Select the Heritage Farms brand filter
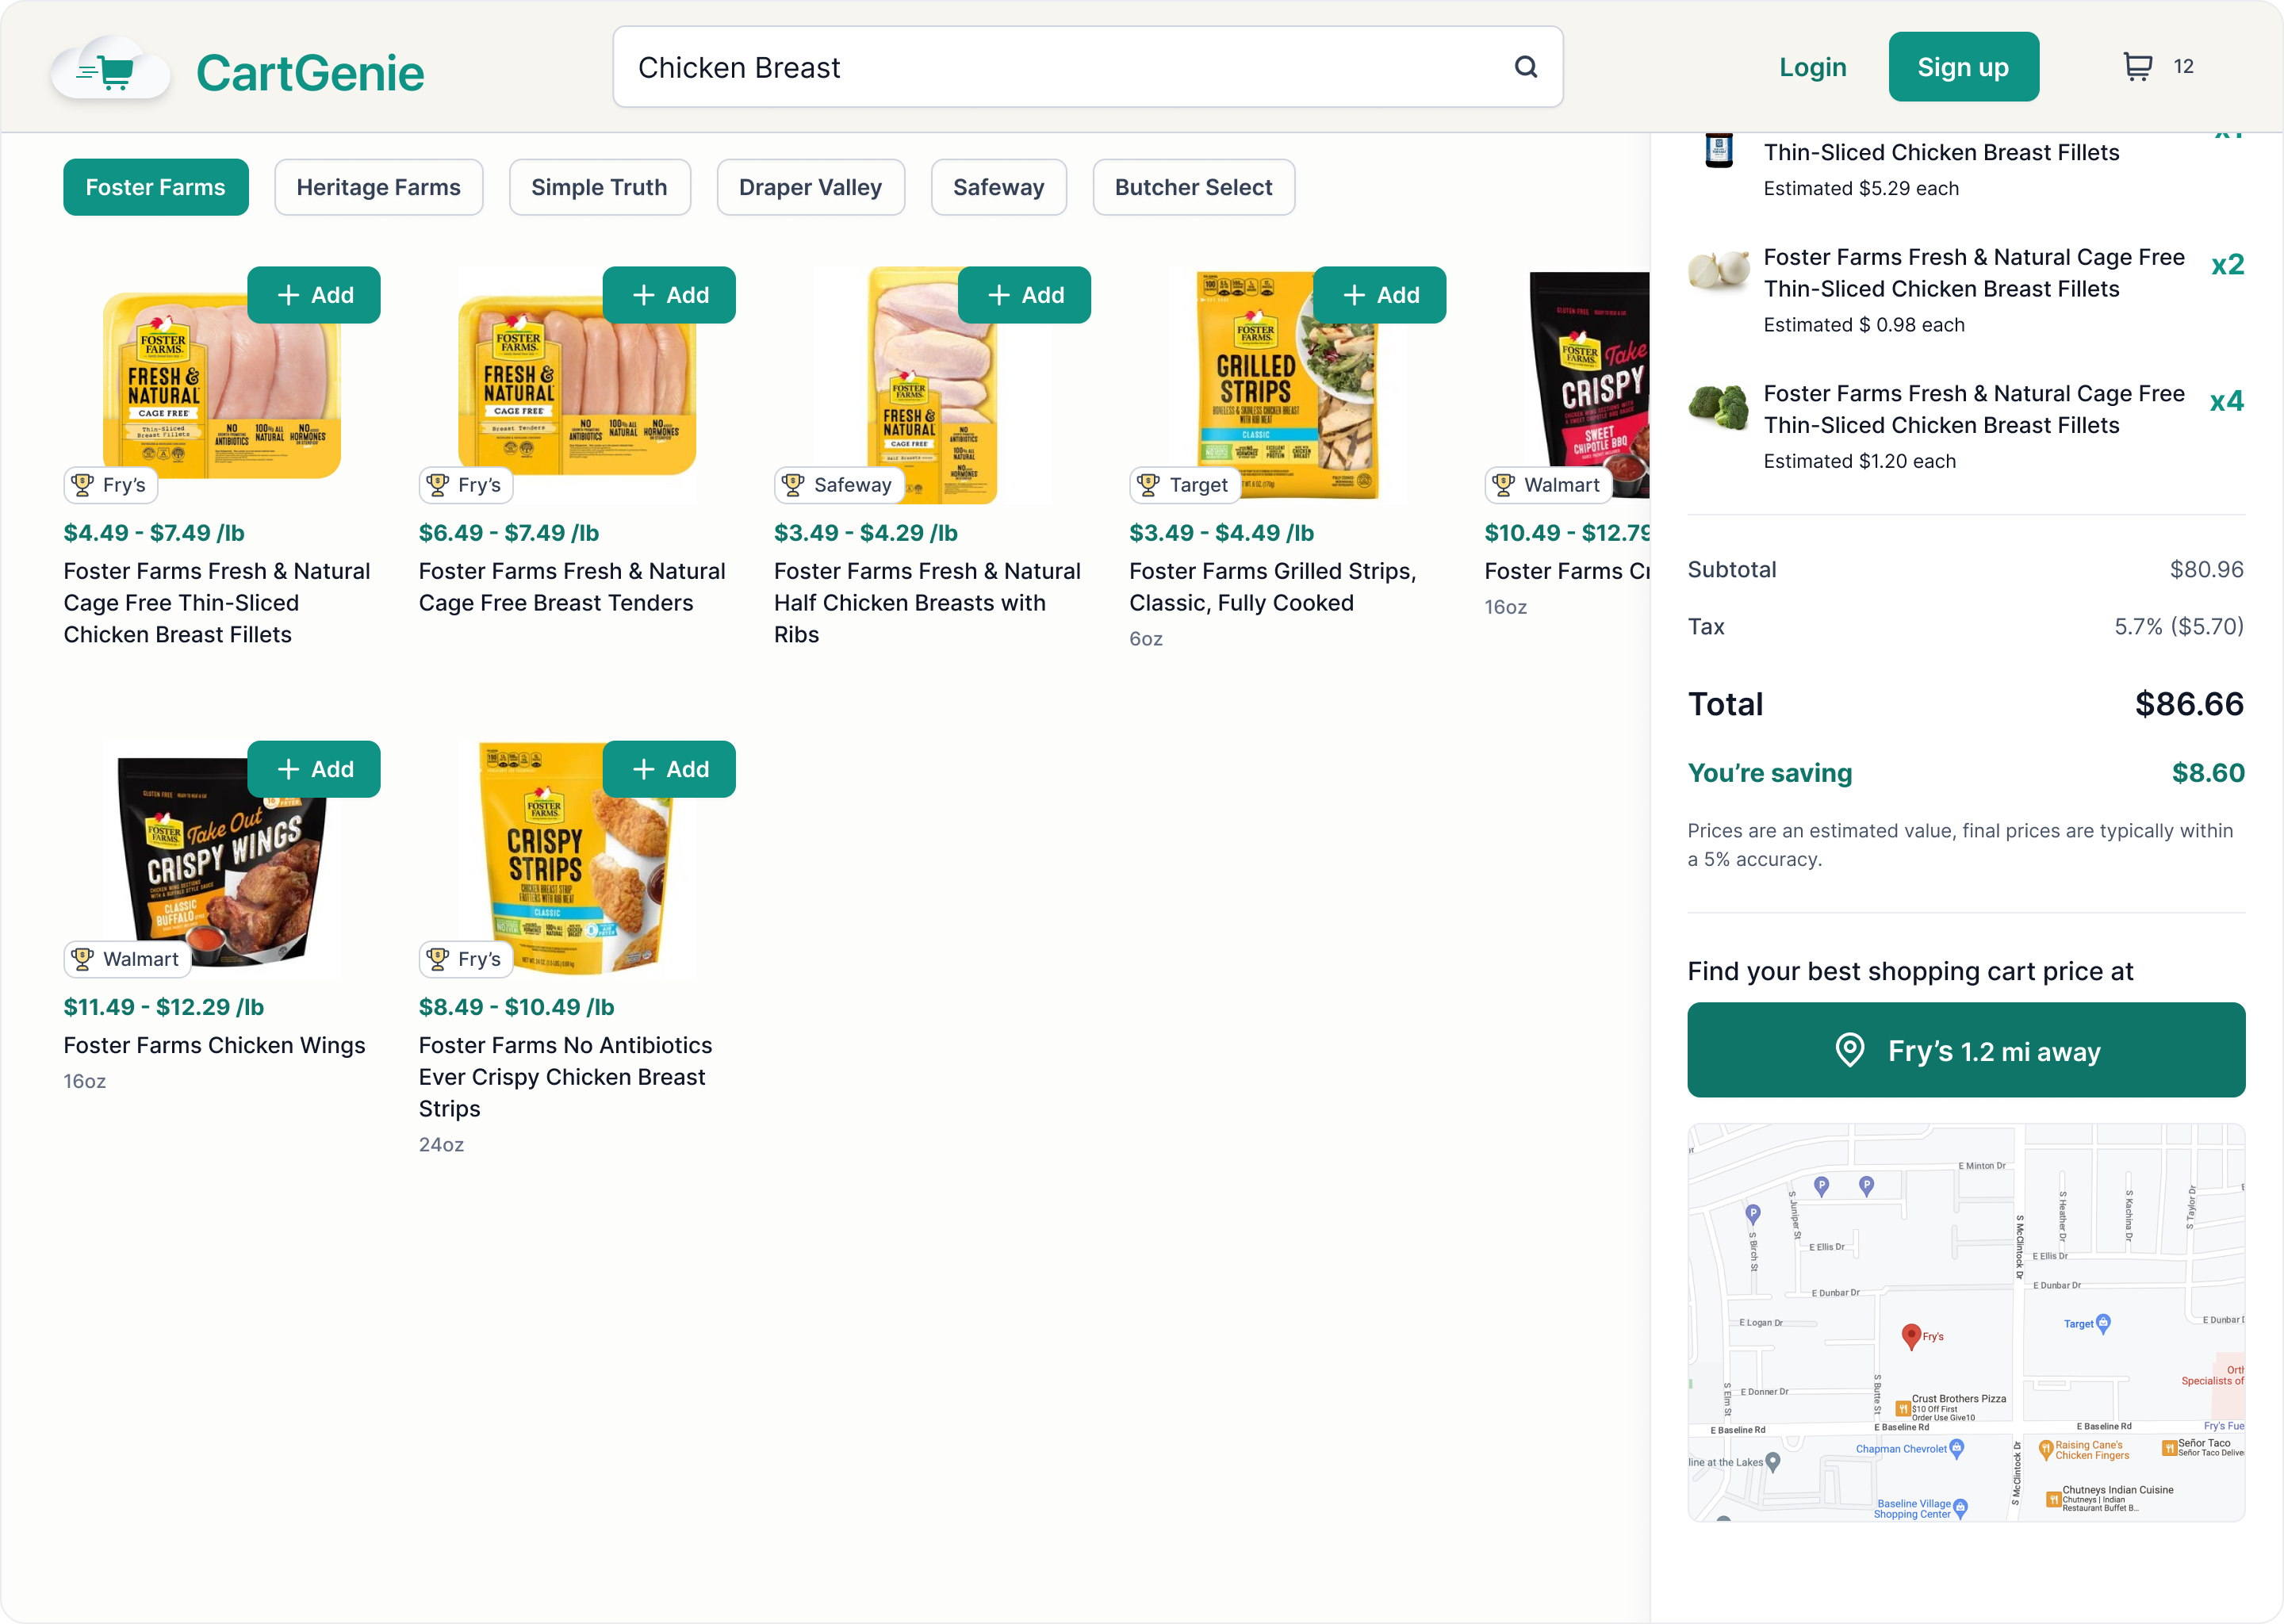This screenshot has width=2284, height=1624. [379, 187]
